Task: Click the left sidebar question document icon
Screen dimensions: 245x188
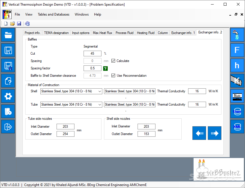Action: [x=8, y=81]
